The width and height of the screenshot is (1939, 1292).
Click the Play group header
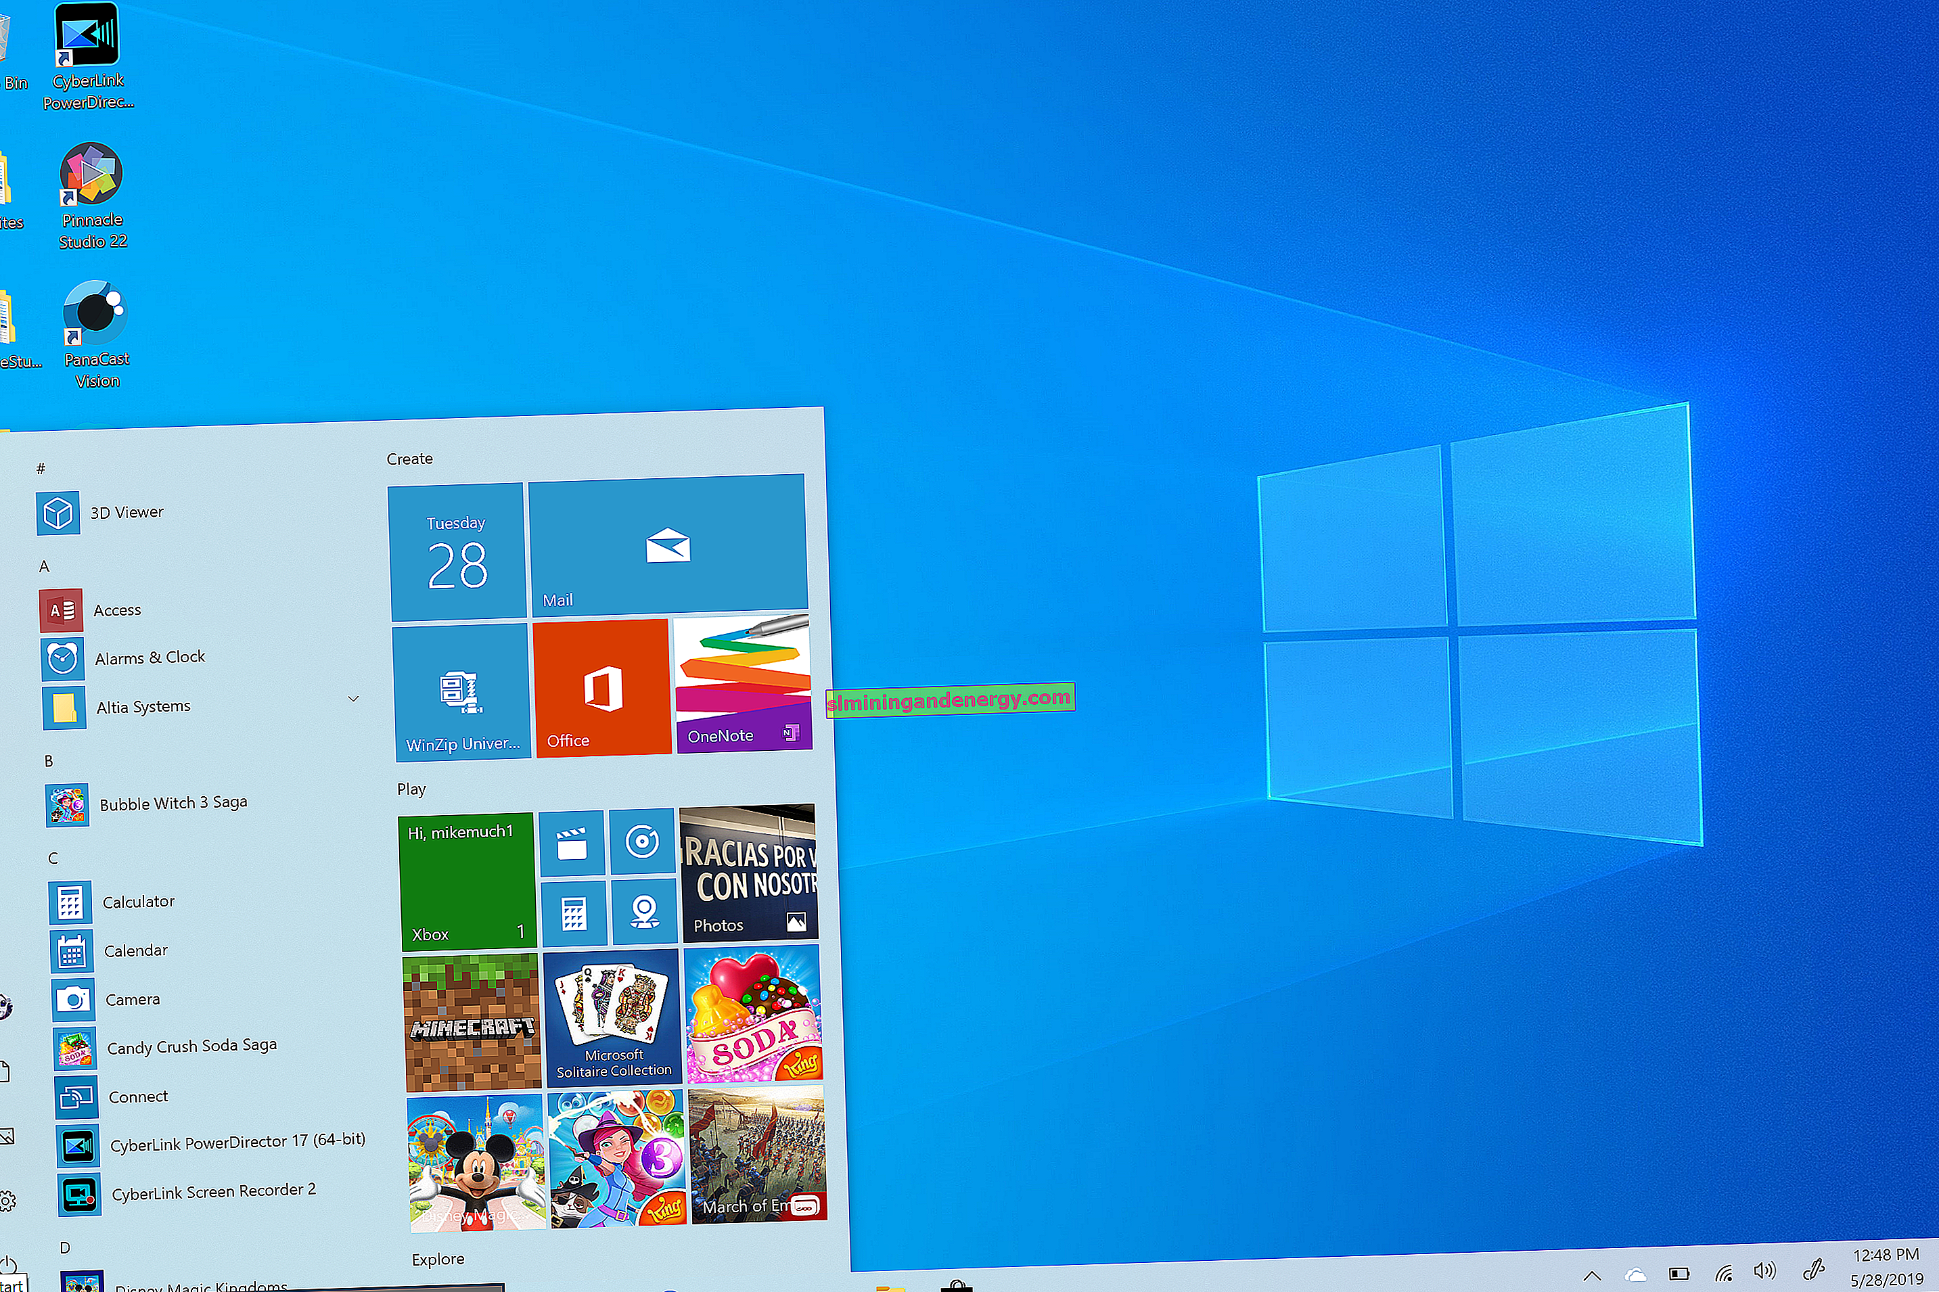pyautogui.click(x=411, y=789)
